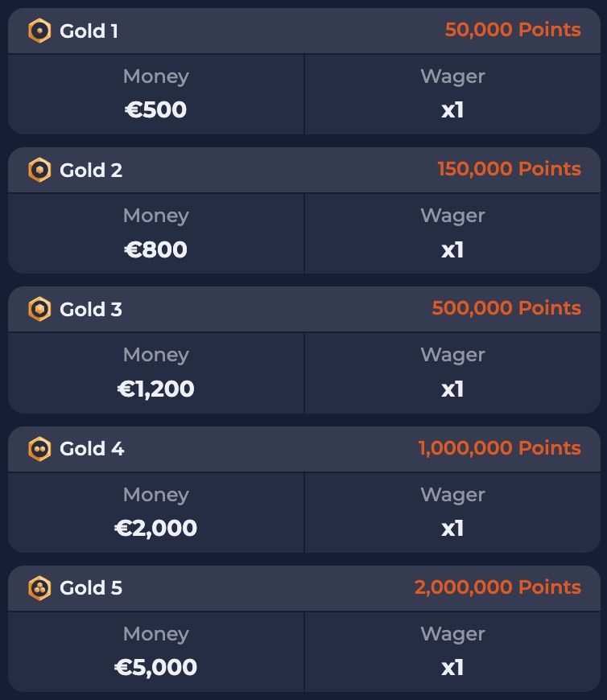
Task: Click the 1,000,000 Points label
Action: tap(499, 448)
